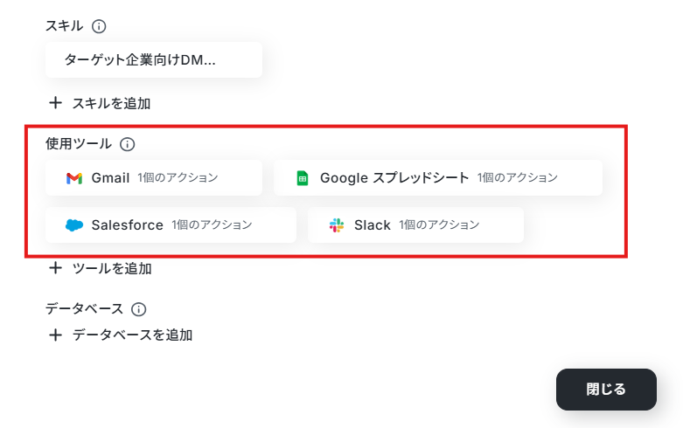The height and width of the screenshot is (428, 683).
Task: Click Google スプレッドシート's 1個のアクション text
Action: (517, 177)
